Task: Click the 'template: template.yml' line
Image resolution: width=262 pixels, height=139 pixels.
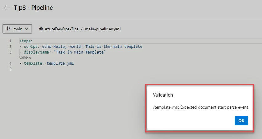Action: pyautogui.click(x=47, y=63)
